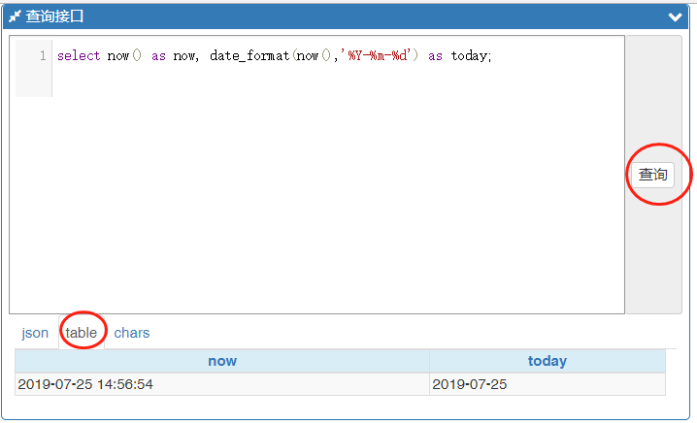This screenshot has height=423, width=697.
Task: Click line number 1 in the editor gutter
Action: 42,56
